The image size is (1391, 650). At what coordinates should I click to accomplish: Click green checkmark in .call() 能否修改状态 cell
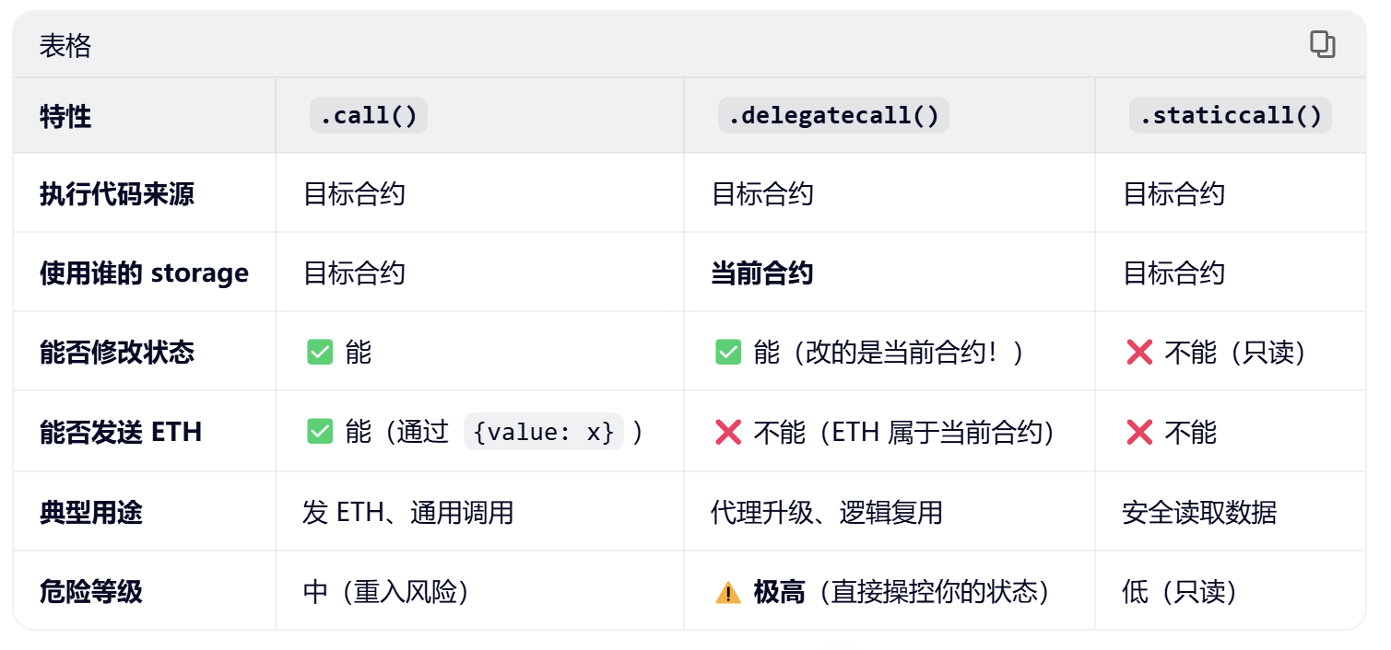pyautogui.click(x=320, y=353)
